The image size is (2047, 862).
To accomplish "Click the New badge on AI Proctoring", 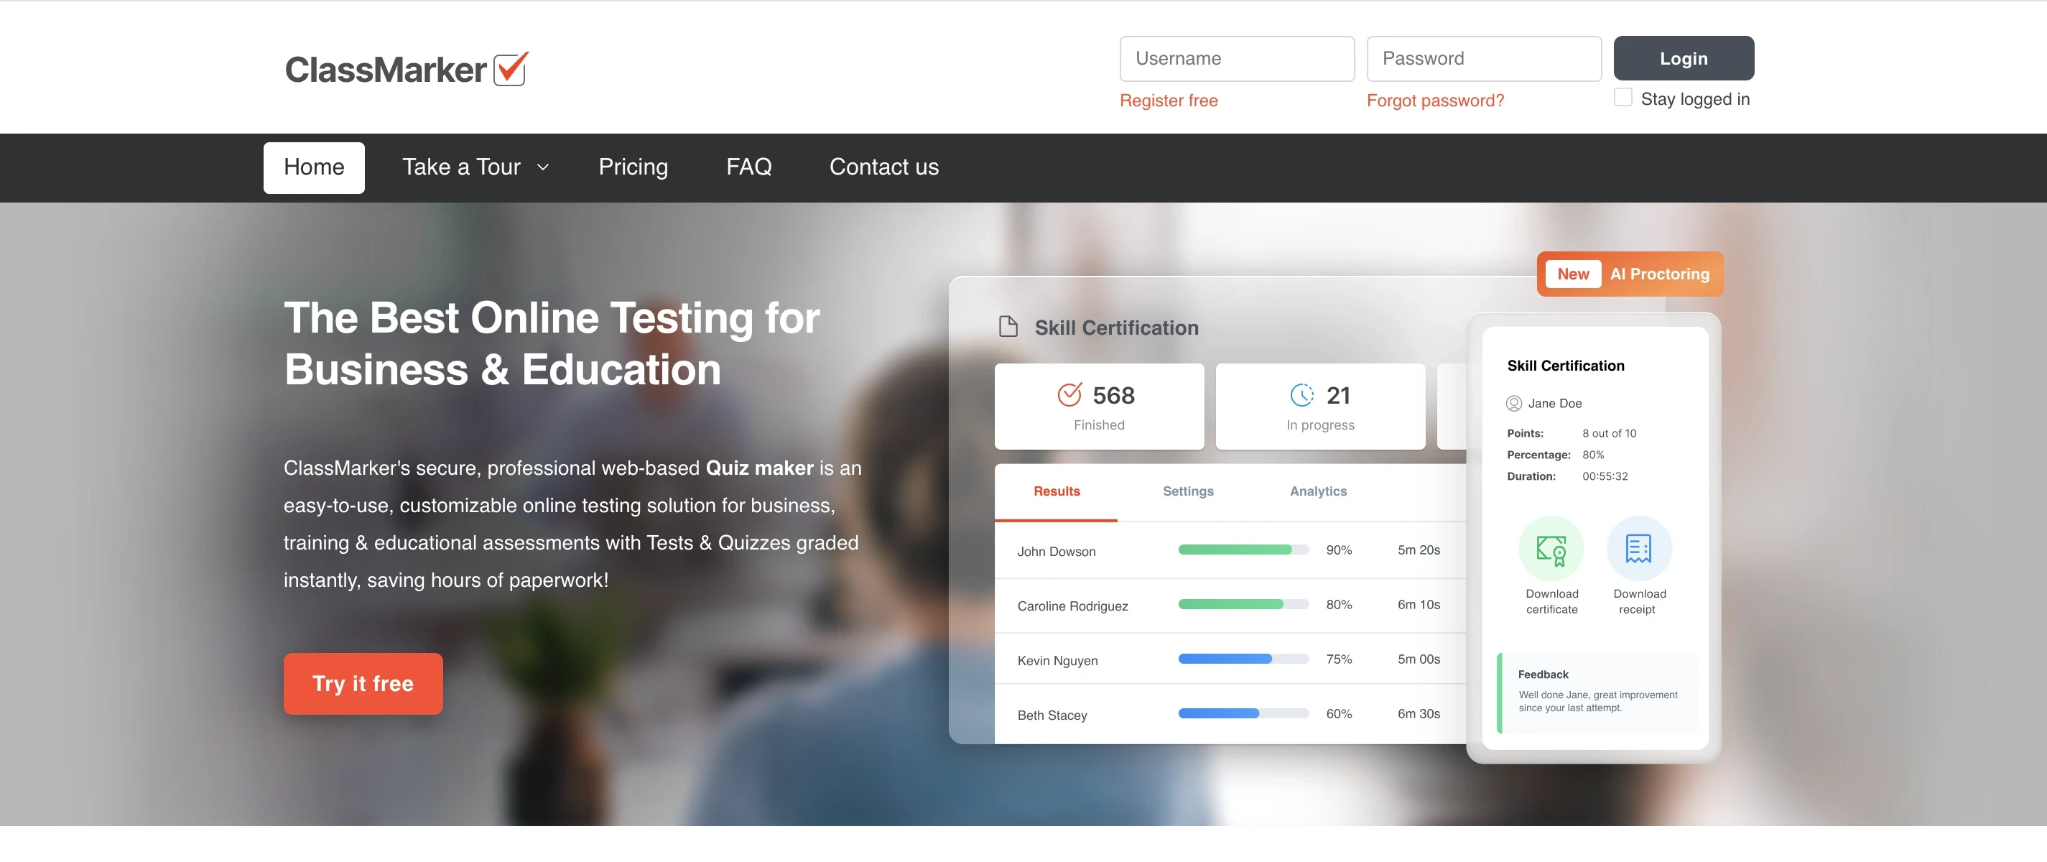I will [1572, 274].
